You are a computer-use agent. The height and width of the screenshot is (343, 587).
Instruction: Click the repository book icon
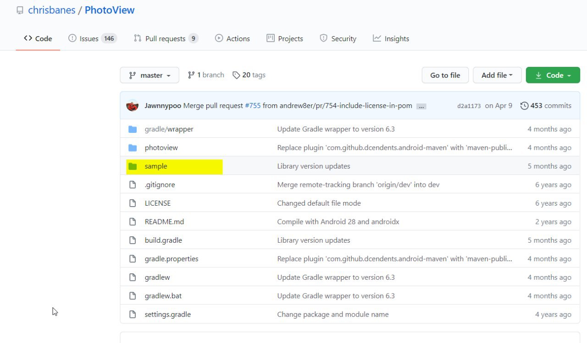tap(20, 10)
